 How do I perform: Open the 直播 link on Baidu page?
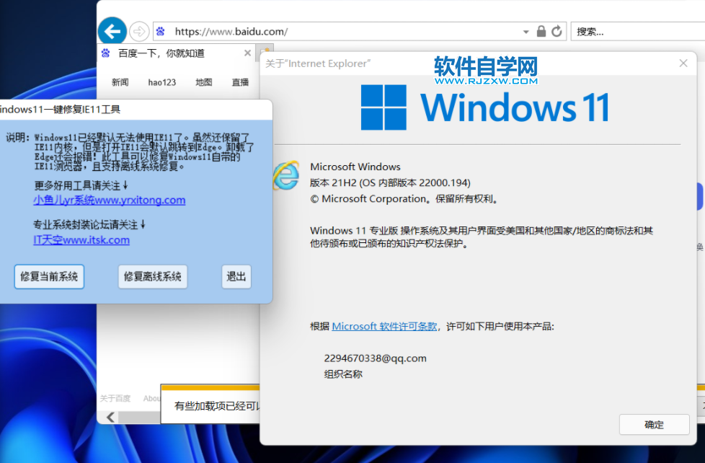point(240,82)
